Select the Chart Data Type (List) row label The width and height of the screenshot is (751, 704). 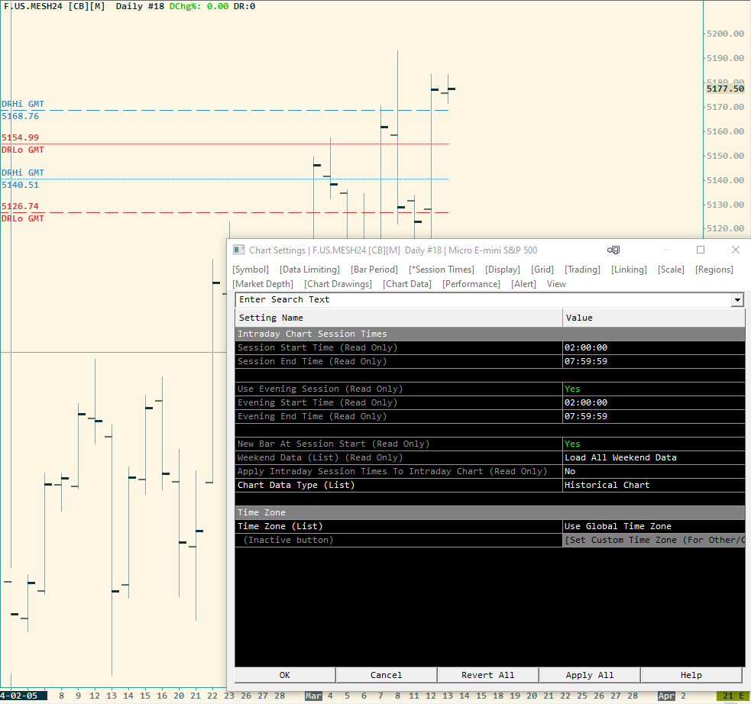399,485
